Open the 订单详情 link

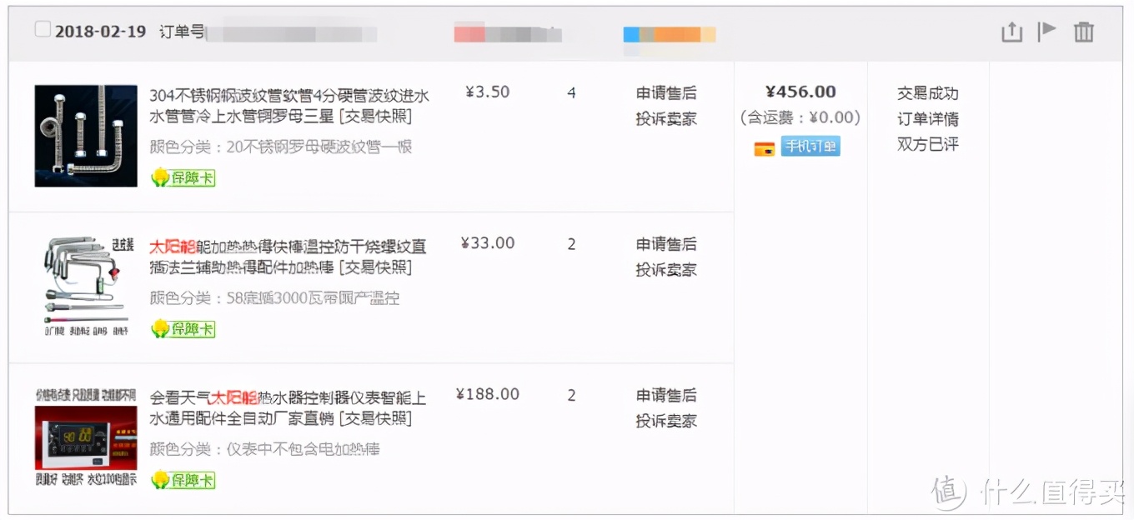click(928, 119)
